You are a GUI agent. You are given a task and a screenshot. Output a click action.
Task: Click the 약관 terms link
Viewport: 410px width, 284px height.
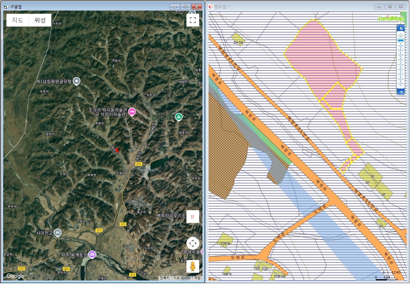197,278
